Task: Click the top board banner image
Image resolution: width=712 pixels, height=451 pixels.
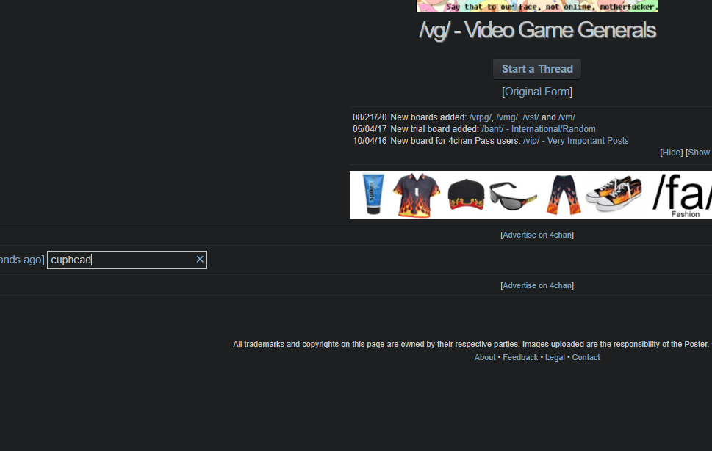Action: click(537, 6)
